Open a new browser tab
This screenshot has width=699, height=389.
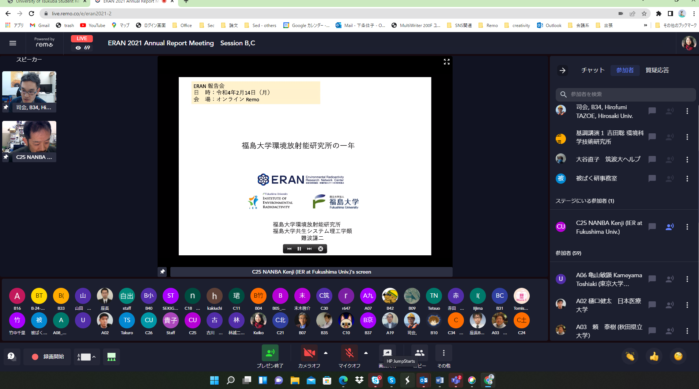click(186, 2)
